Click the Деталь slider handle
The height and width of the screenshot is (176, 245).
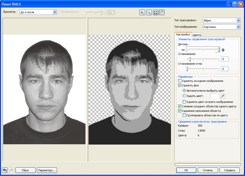tap(219, 50)
